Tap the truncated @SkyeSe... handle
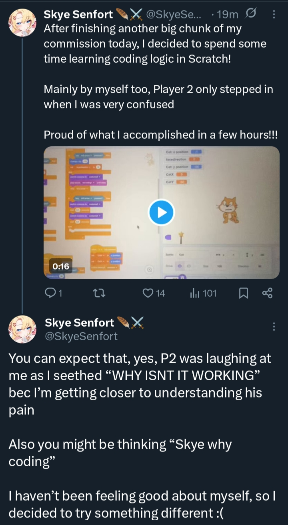Viewport: 288px width, 525px height. pos(174,15)
